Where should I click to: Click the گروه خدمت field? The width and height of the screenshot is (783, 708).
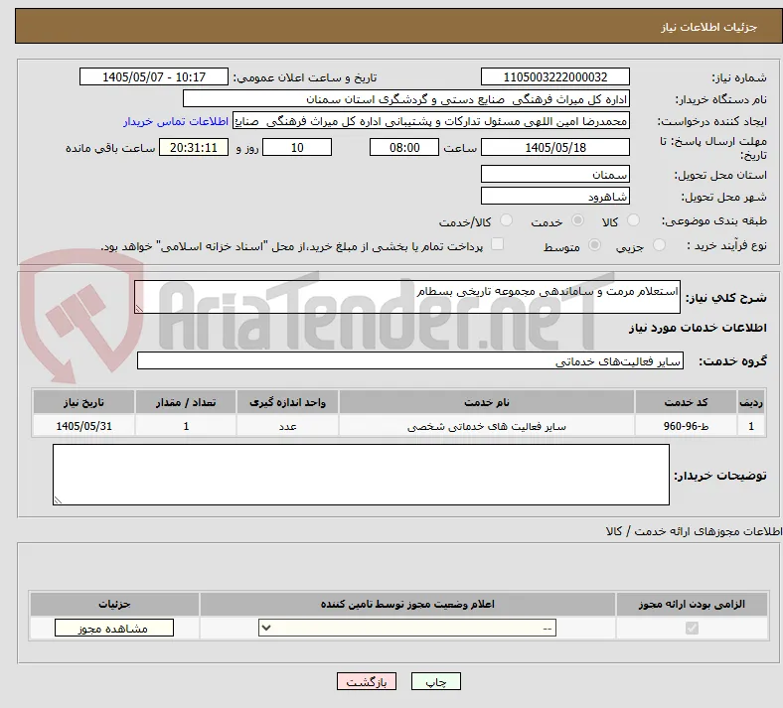coord(410,361)
